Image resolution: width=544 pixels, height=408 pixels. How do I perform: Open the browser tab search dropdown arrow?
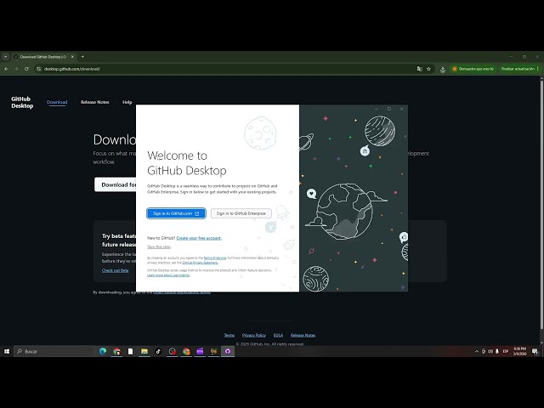tap(6, 57)
